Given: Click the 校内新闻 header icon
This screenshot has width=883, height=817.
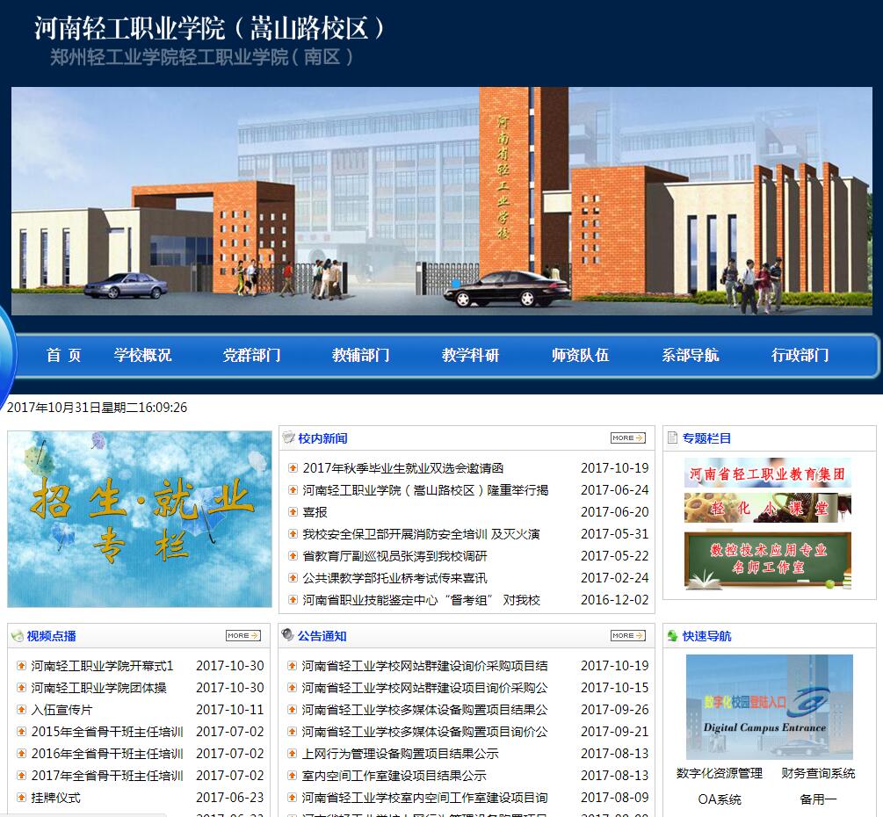Looking at the screenshot, I should point(288,437).
